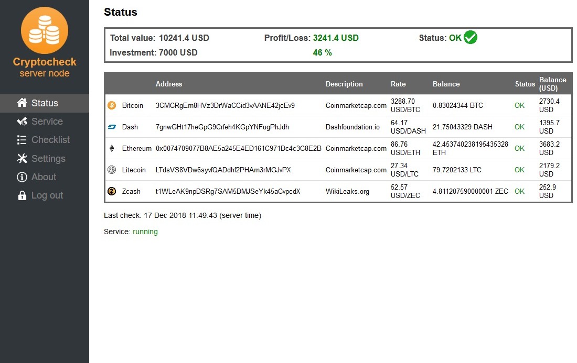Click Dashfoundation.io description
The height and width of the screenshot is (363, 577).
352,127
